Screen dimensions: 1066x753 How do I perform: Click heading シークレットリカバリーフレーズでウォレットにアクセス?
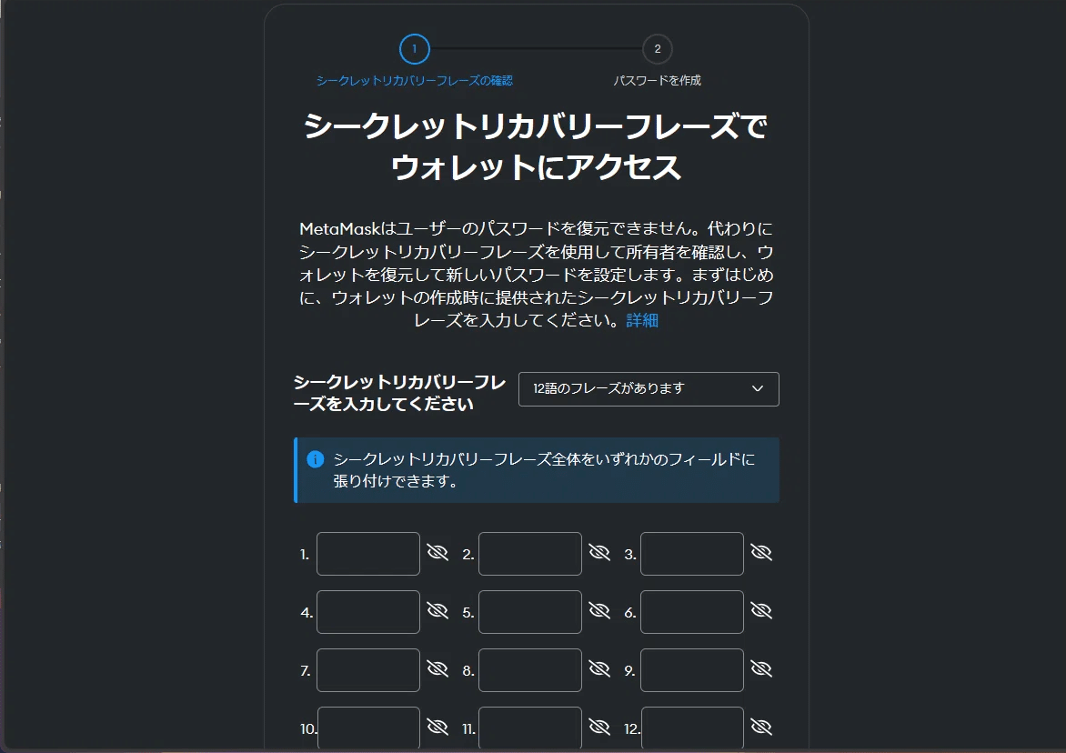pyautogui.click(x=536, y=146)
